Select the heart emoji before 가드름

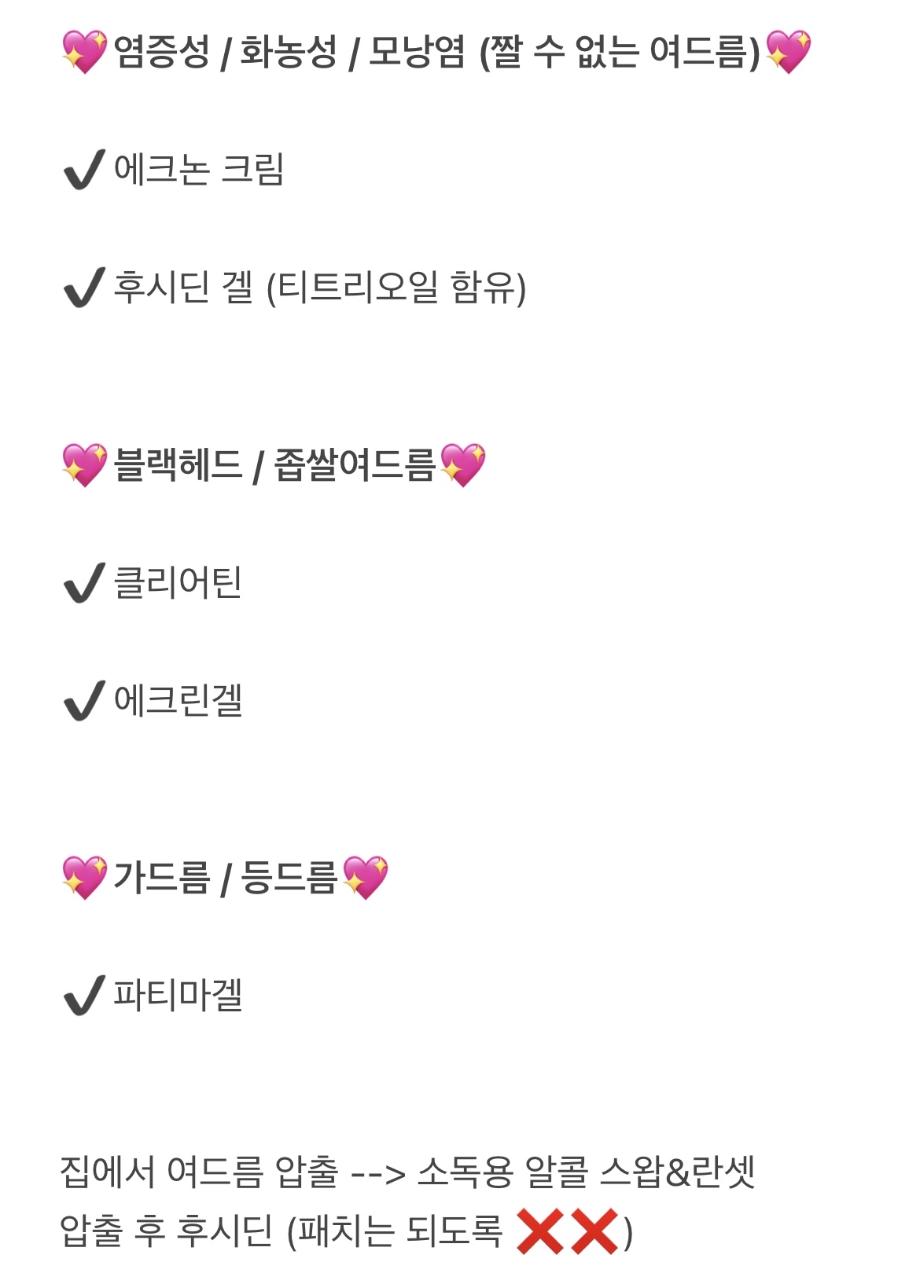click(84, 877)
